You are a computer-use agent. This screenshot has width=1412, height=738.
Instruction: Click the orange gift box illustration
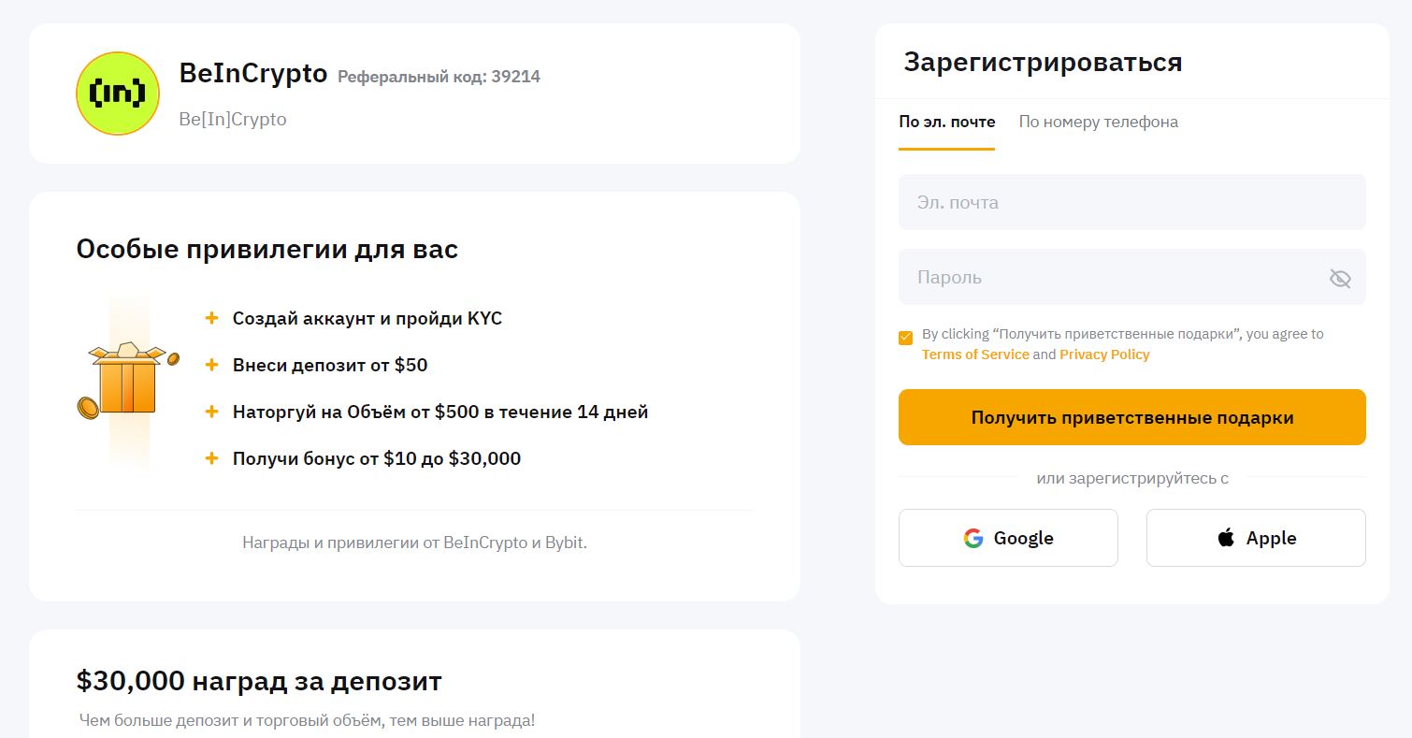127,381
